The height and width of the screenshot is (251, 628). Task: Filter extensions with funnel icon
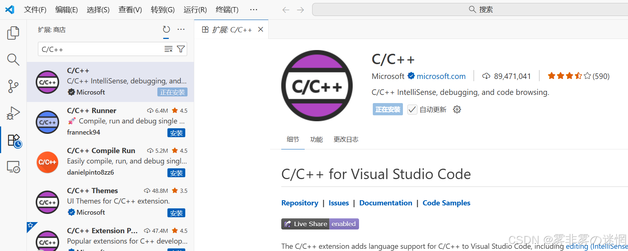tap(181, 49)
